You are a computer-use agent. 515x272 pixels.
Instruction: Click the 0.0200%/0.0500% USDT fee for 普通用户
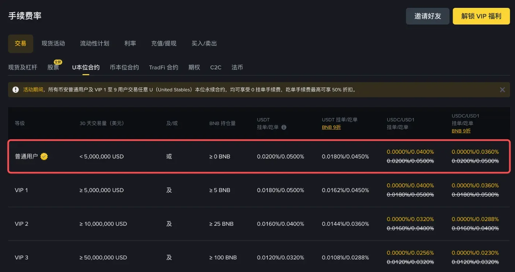[281, 156]
